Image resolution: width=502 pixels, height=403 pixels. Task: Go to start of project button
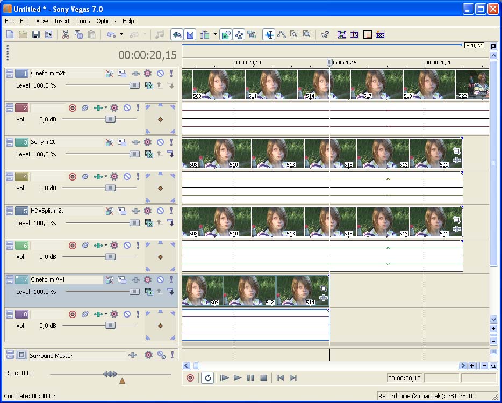pos(281,378)
